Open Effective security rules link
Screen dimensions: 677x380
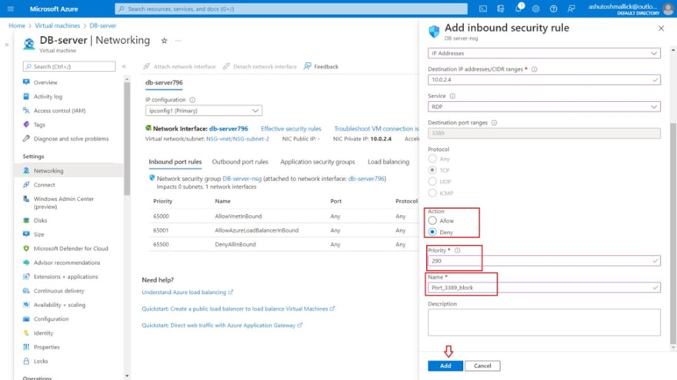click(x=291, y=129)
